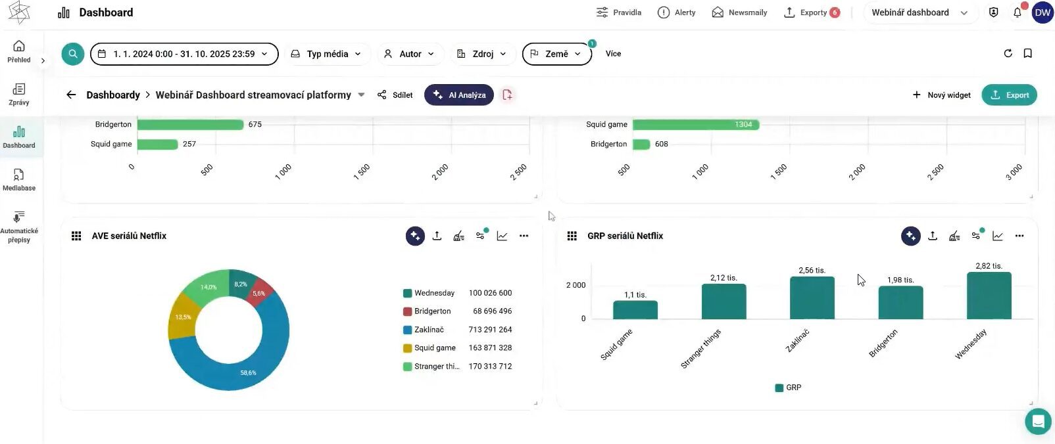The height and width of the screenshot is (444, 1055).
Task: Go to Mediabase in the sidebar
Action: pyautogui.click(x=19, y=179)
